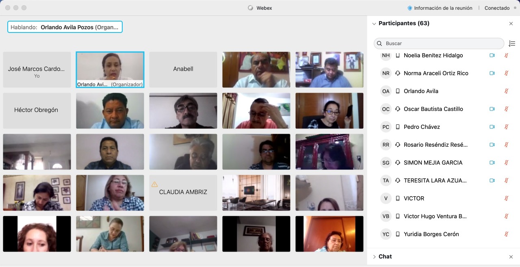The height and width of the screenshot is (267, 520).
Task: Click muted microphone icon for Norma Araceli Ortiz Rico
Action: (506, 73)
